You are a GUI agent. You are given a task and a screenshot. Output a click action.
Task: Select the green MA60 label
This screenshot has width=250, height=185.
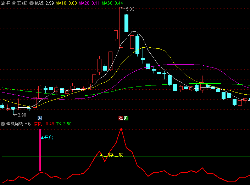[112, 3]
